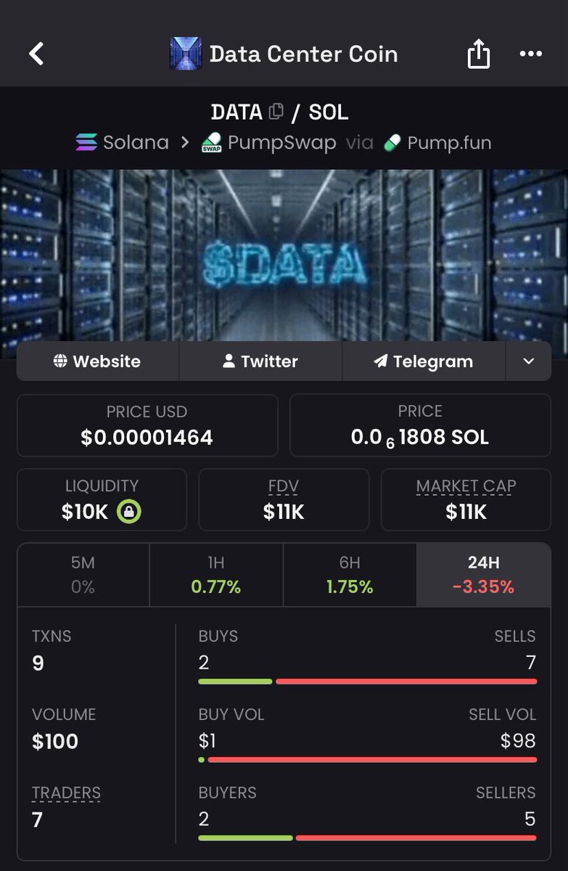This screenshot has width=568, height=871.
Task: Open the Twitter link button
Action: pos(260,361)
